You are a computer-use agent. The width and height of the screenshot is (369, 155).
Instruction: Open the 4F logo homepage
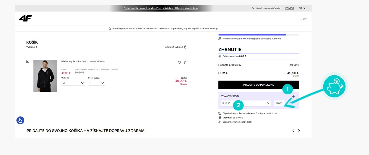click(x=25, y=18)
